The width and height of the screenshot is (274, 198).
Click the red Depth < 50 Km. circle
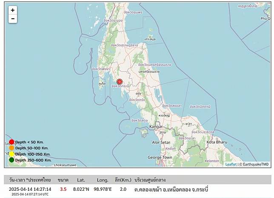click(11, 142)
